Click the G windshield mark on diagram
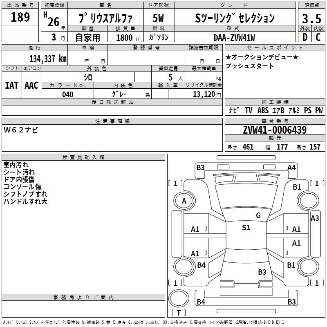The image size is (327, 327). click(x=258, y=215)
